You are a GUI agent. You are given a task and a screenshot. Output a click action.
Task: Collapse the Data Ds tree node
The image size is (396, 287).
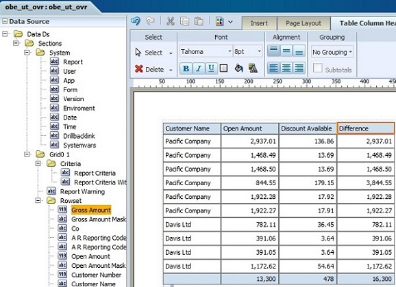[x=5, y=33]
